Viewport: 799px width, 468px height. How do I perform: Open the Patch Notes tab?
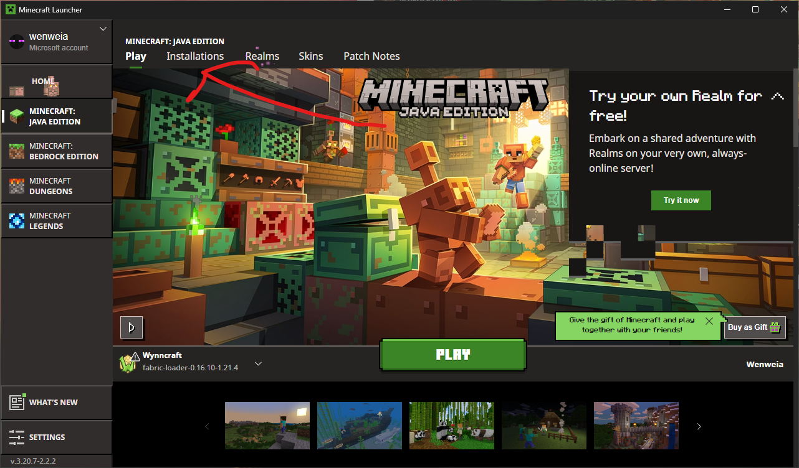[371, 56]
